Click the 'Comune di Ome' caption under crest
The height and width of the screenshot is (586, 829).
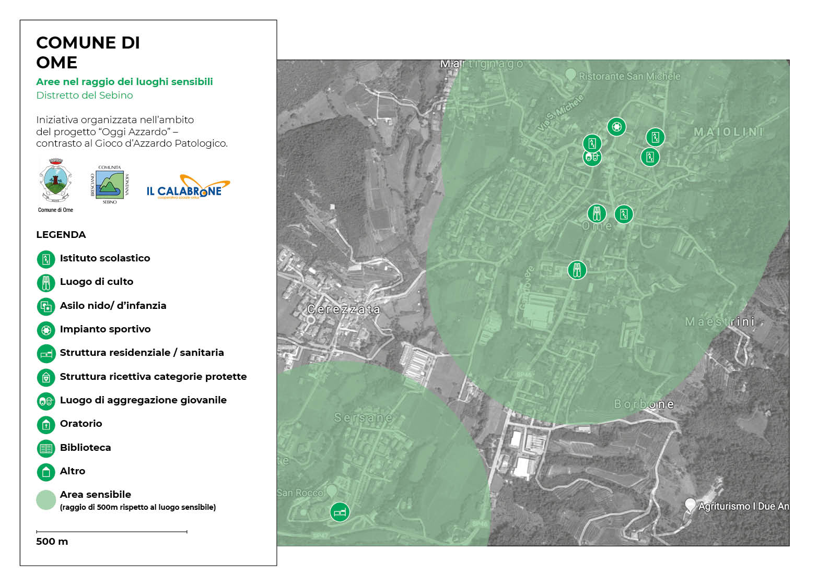click(55, 210)
